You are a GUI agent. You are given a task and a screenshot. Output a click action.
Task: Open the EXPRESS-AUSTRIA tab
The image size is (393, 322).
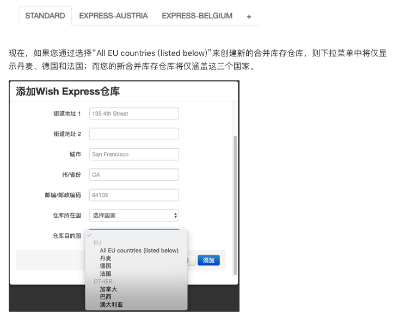coord(113,16)
